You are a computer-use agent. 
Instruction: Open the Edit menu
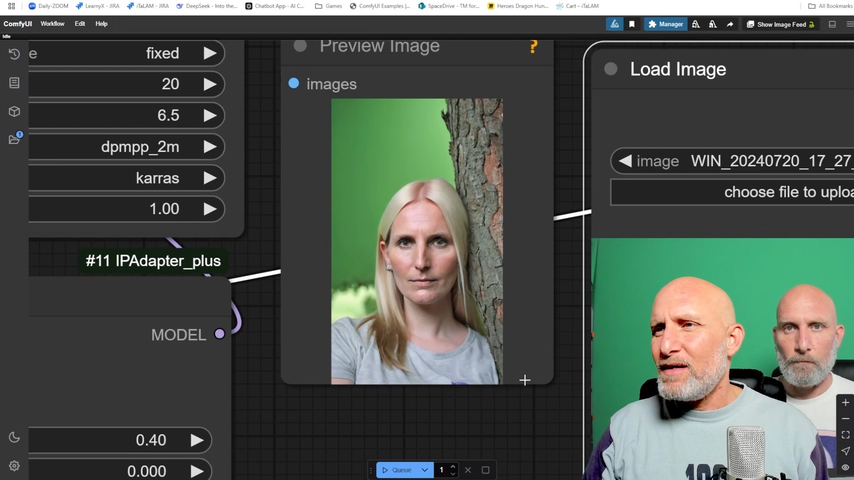pyautogui.click(x=80, y=24)
